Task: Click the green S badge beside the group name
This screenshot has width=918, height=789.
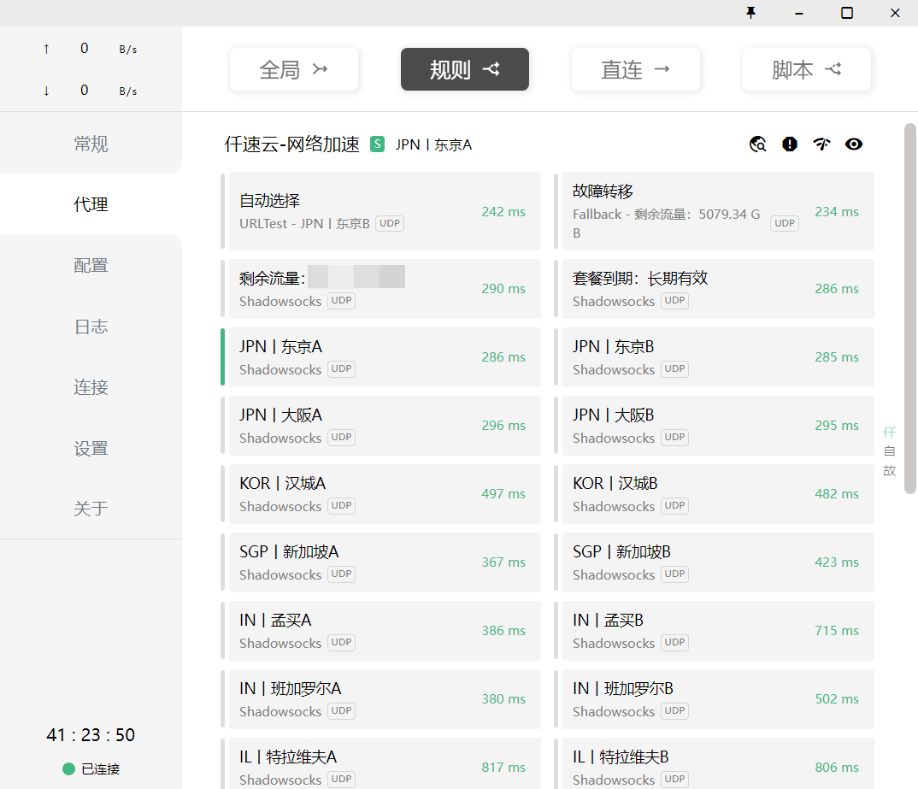Action: [x=377, y=144]
